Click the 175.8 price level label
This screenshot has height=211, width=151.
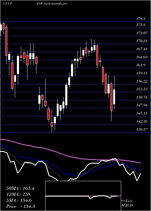[141, 25]
